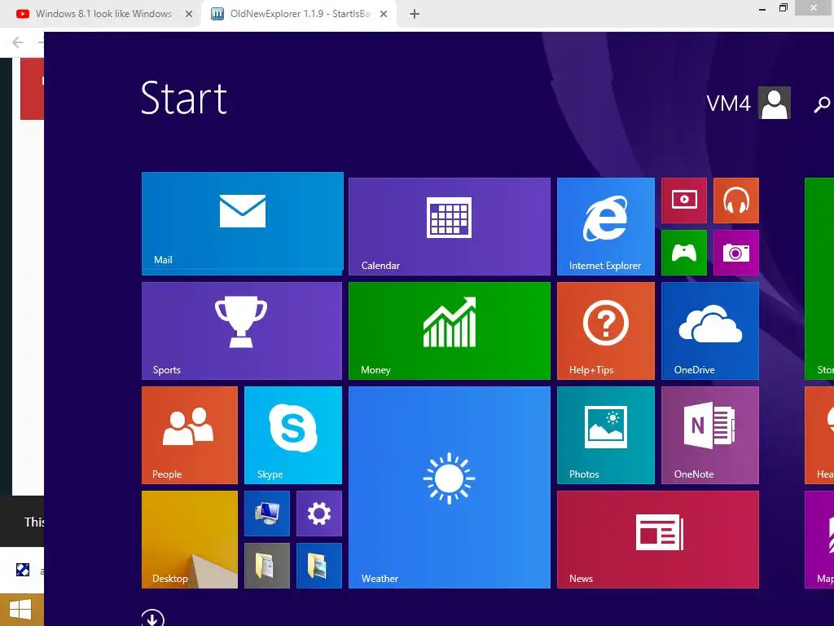Open the Money tile
This screenshot has height=626, width=834.
click(x=450, y=331)
